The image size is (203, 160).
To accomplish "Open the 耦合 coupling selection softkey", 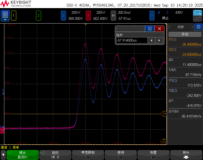I will 23,155.
